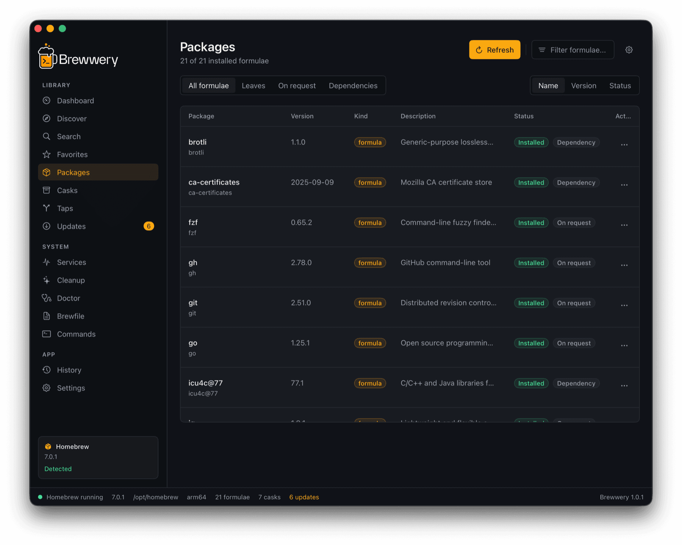682x545 pixels.
Task: Open the Commands terminal icon
Action: pos(47,334)
